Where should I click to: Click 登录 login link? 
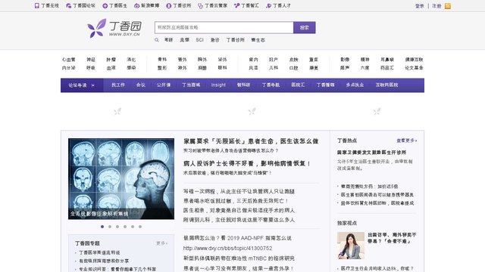tap(419, 6)
